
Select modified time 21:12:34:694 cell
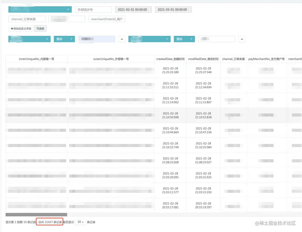click(x=203, y=85)
